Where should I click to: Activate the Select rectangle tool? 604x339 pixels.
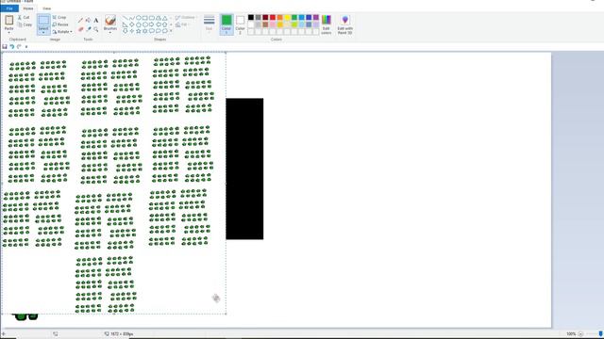pyautogui.click(x=43, y=20)
